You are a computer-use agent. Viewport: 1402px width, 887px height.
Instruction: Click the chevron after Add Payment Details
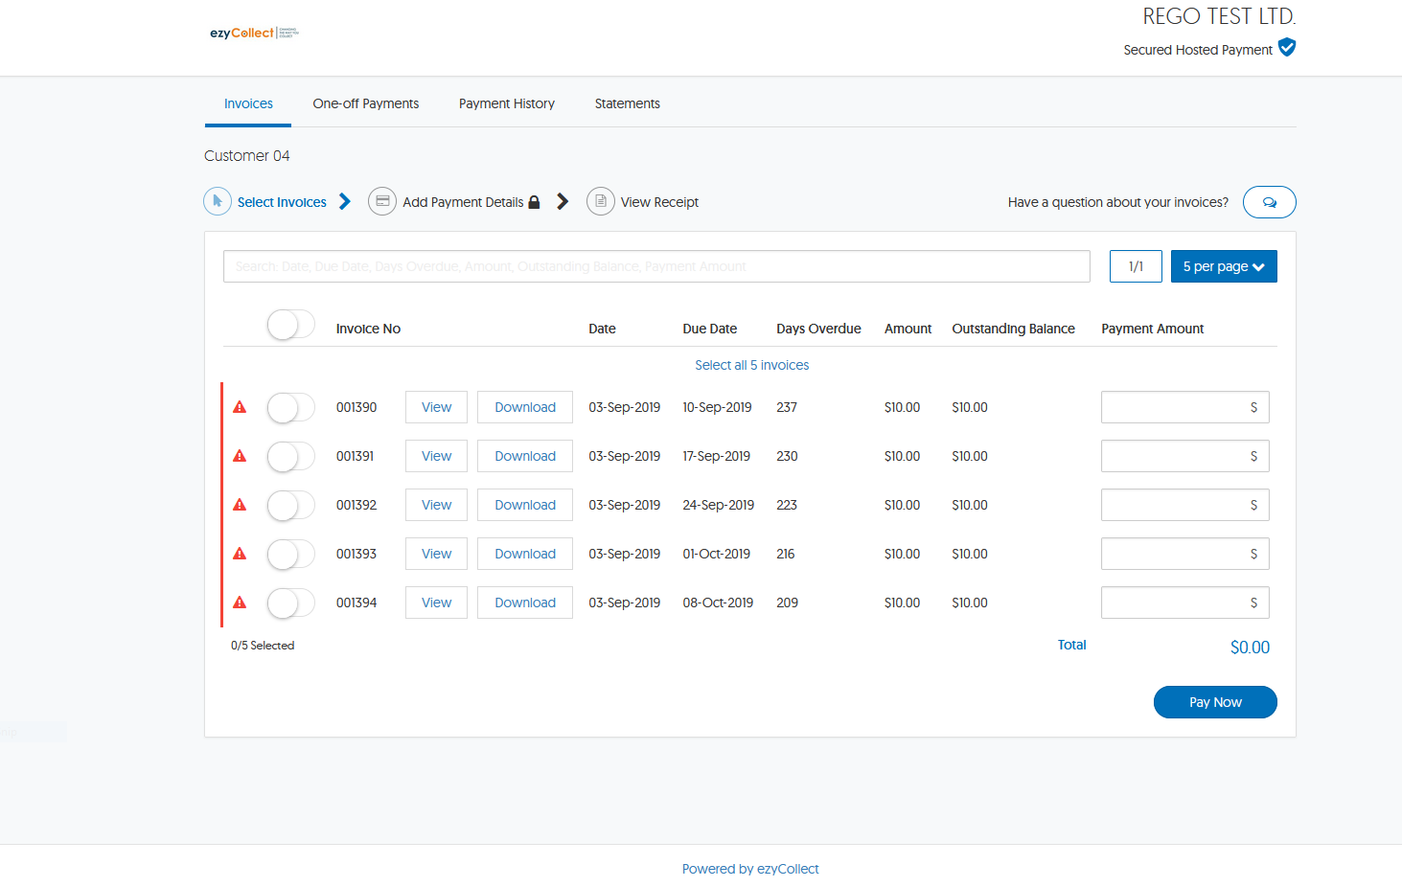(x=563, y=201)
